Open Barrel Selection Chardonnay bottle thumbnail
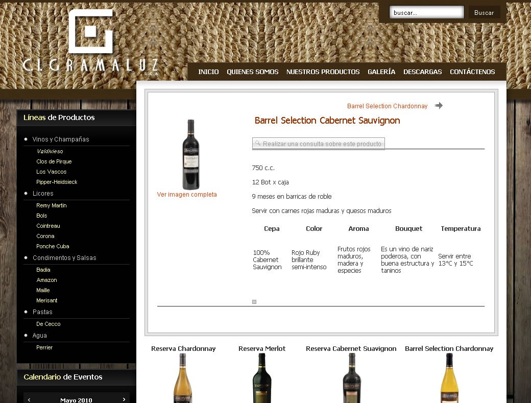Screen dimensions: 531x403 pyautogui.click(x=449, y=378)
